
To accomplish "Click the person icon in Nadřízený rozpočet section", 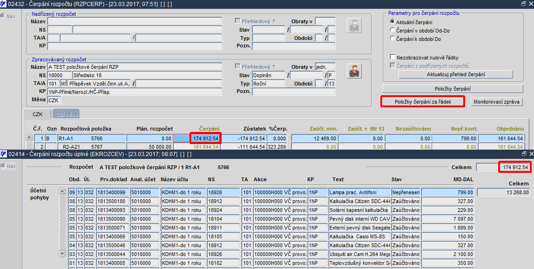I will click(x=354, y=26).
